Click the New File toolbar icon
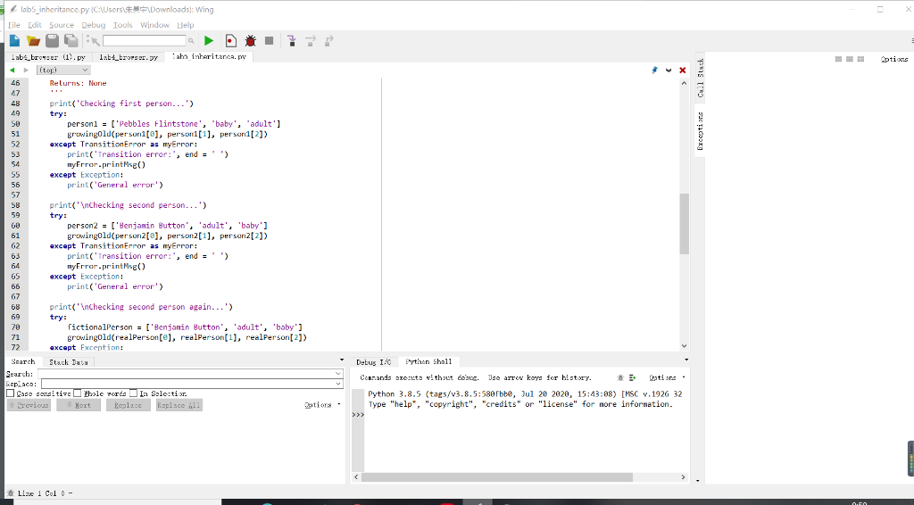 coord(15,41)
